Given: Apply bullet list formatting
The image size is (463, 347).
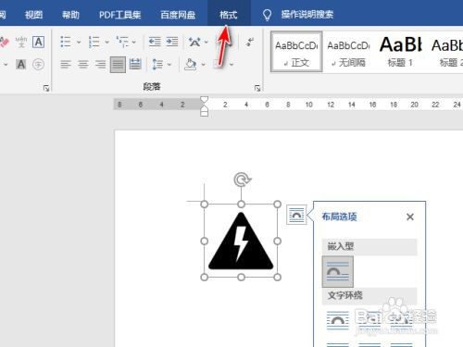Looking at the screenshot, I should (x=66, y=42).
